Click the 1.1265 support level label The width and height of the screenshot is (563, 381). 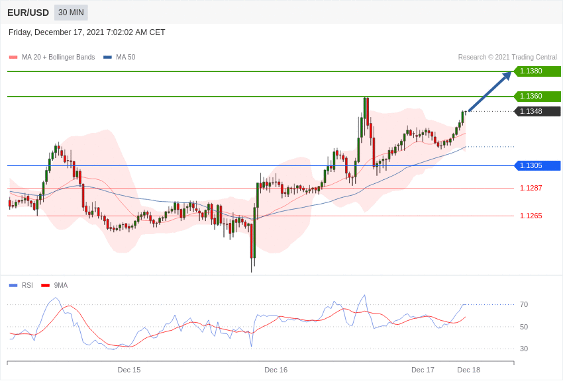(x=531, y=216)
